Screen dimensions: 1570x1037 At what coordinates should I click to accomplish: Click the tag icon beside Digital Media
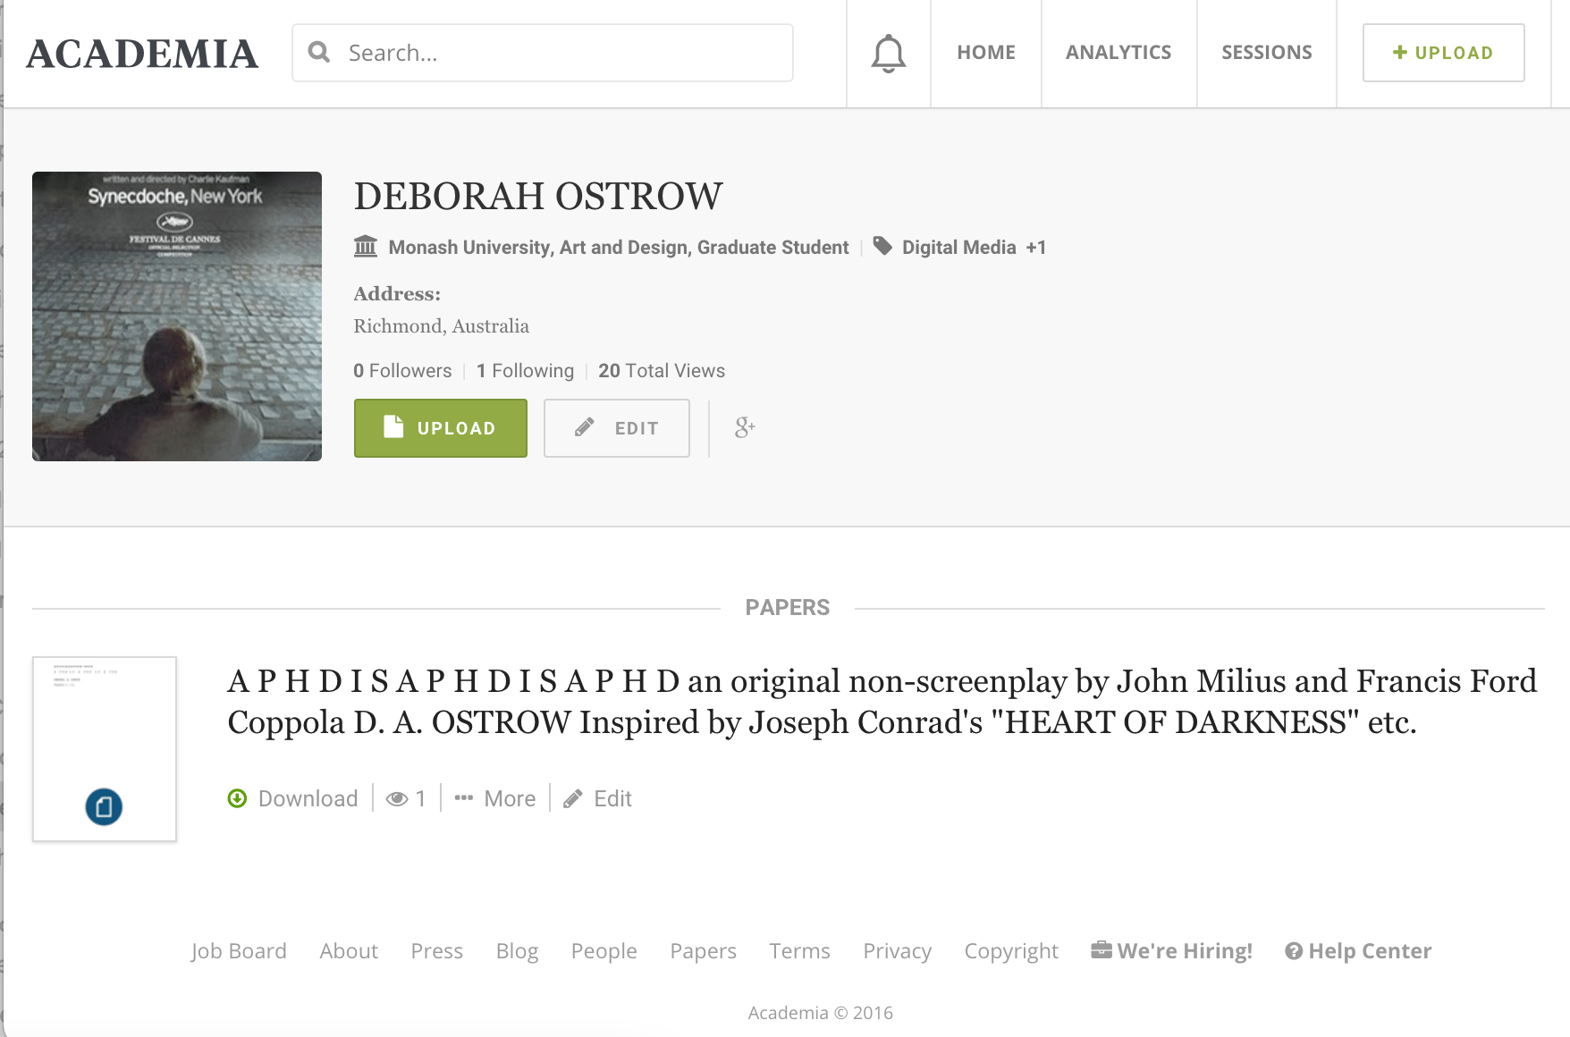coord(882,247)
